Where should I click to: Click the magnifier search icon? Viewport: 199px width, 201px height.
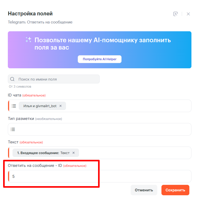pos(12,79)
